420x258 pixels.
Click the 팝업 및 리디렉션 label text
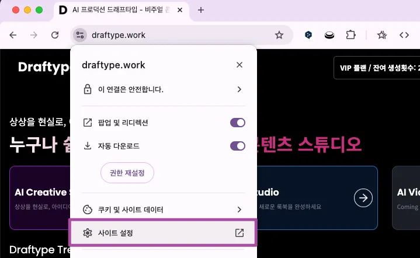[123, 123]
